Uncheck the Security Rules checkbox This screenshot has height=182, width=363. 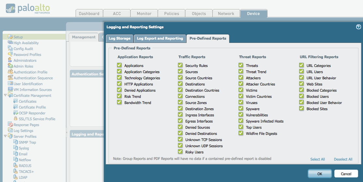[180, 65]
